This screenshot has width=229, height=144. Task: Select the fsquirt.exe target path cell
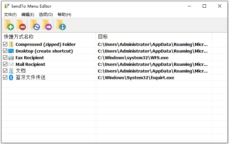(136, 77)
